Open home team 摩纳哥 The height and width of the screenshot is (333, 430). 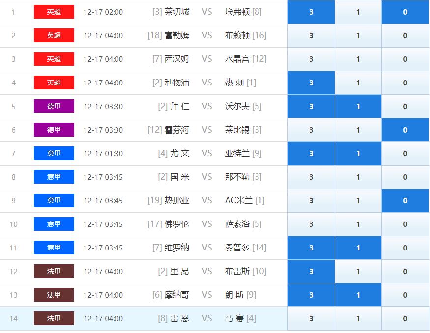[x=177, y=295]
